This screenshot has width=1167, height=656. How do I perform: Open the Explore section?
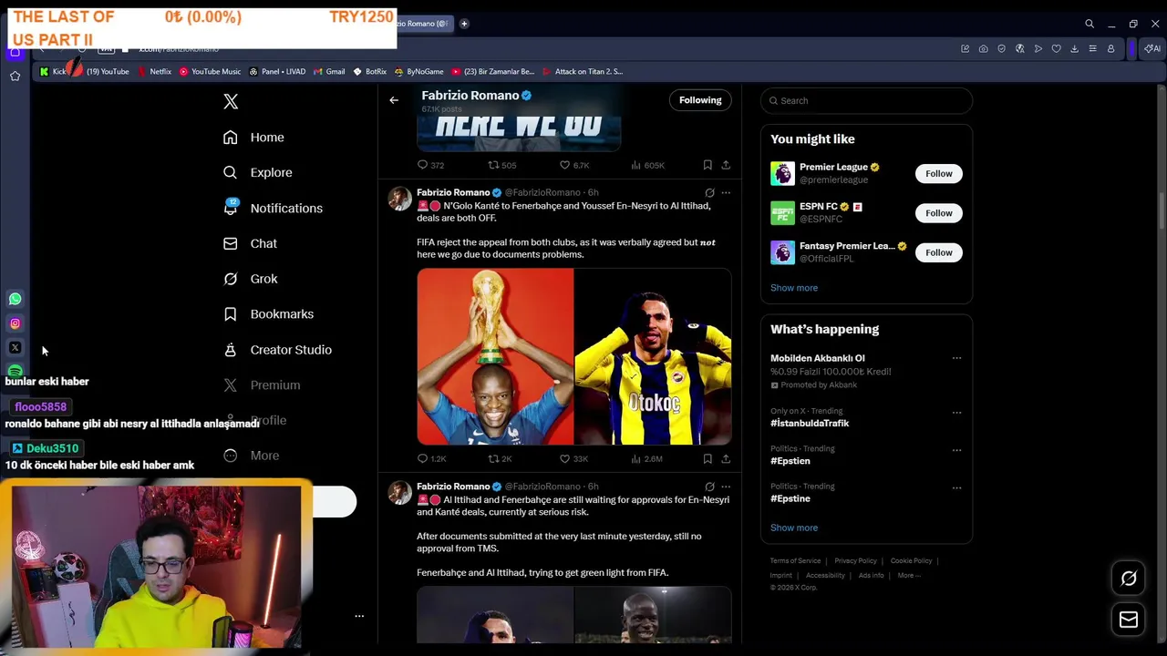(x=257, y=172)
